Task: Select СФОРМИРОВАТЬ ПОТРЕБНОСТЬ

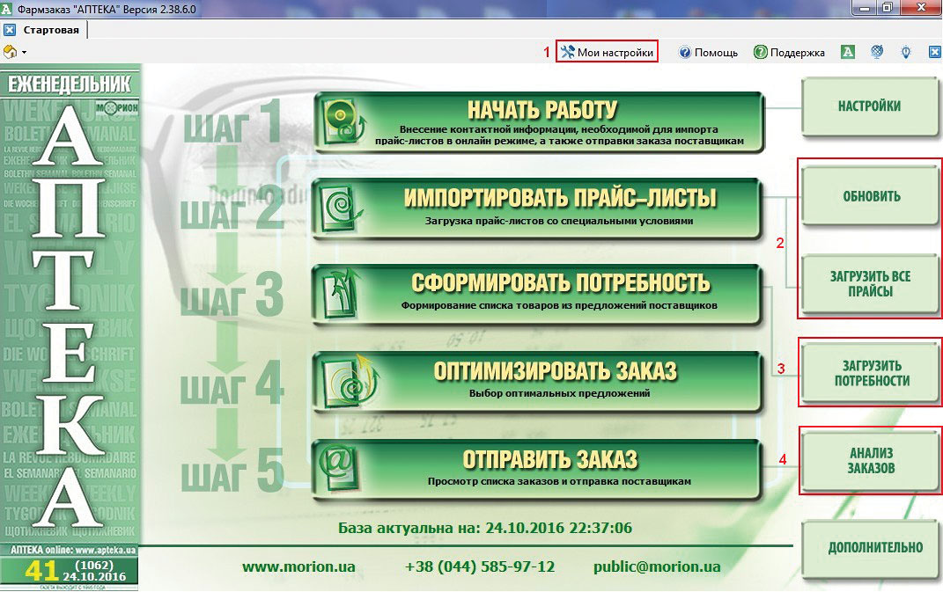Action: click(x=537, y=295)
